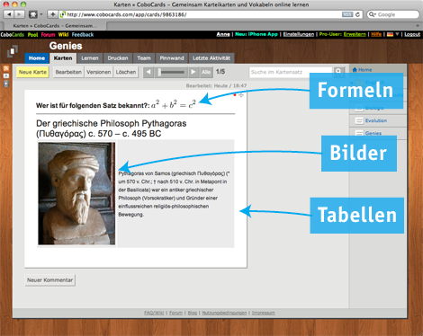
Task: Open the Pool link
Action: (x=32, y=35)
